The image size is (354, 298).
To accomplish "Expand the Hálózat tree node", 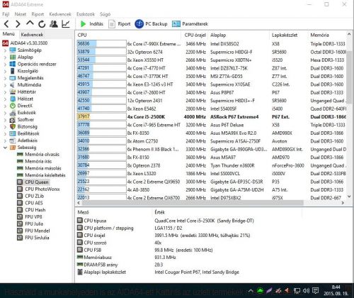I will pos(5,99).
